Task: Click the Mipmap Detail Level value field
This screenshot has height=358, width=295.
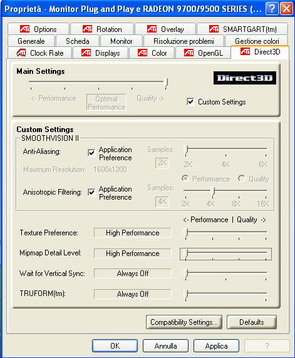Action: (133, 253)
